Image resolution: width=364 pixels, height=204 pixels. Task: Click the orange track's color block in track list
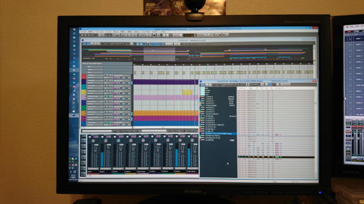pos(84,113)
